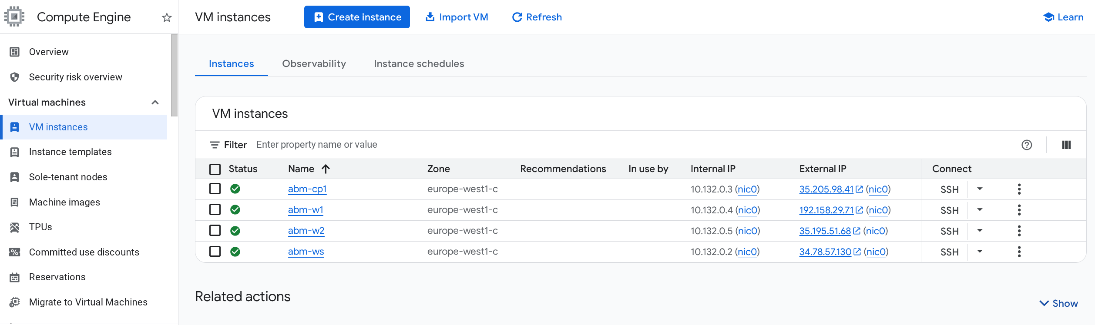Viewport: 1095px width, 325px height.
Task: Click the TPUs sidebar icon
Action: point(14,227)
